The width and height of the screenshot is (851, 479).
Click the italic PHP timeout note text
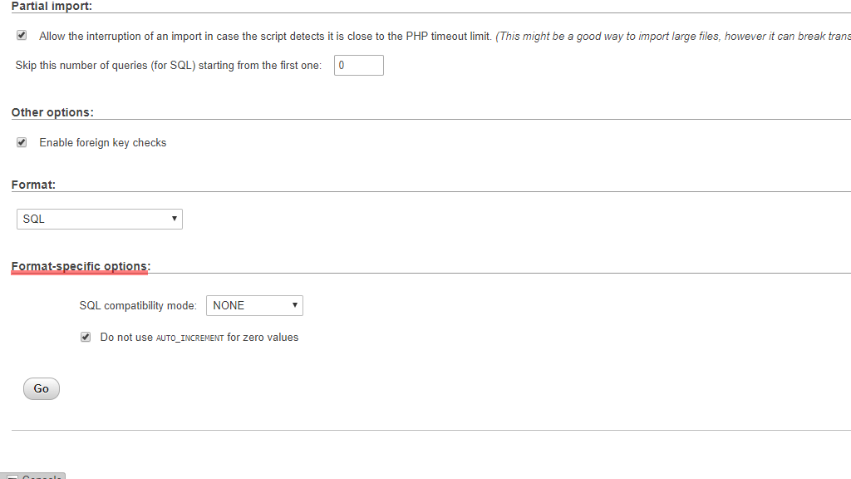click(673, 37)
